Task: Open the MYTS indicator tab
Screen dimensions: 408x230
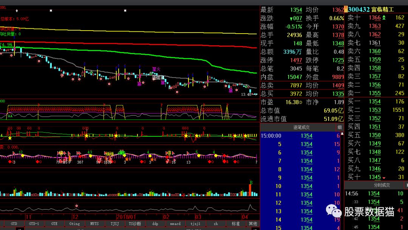Action: [x=94, y=224]
